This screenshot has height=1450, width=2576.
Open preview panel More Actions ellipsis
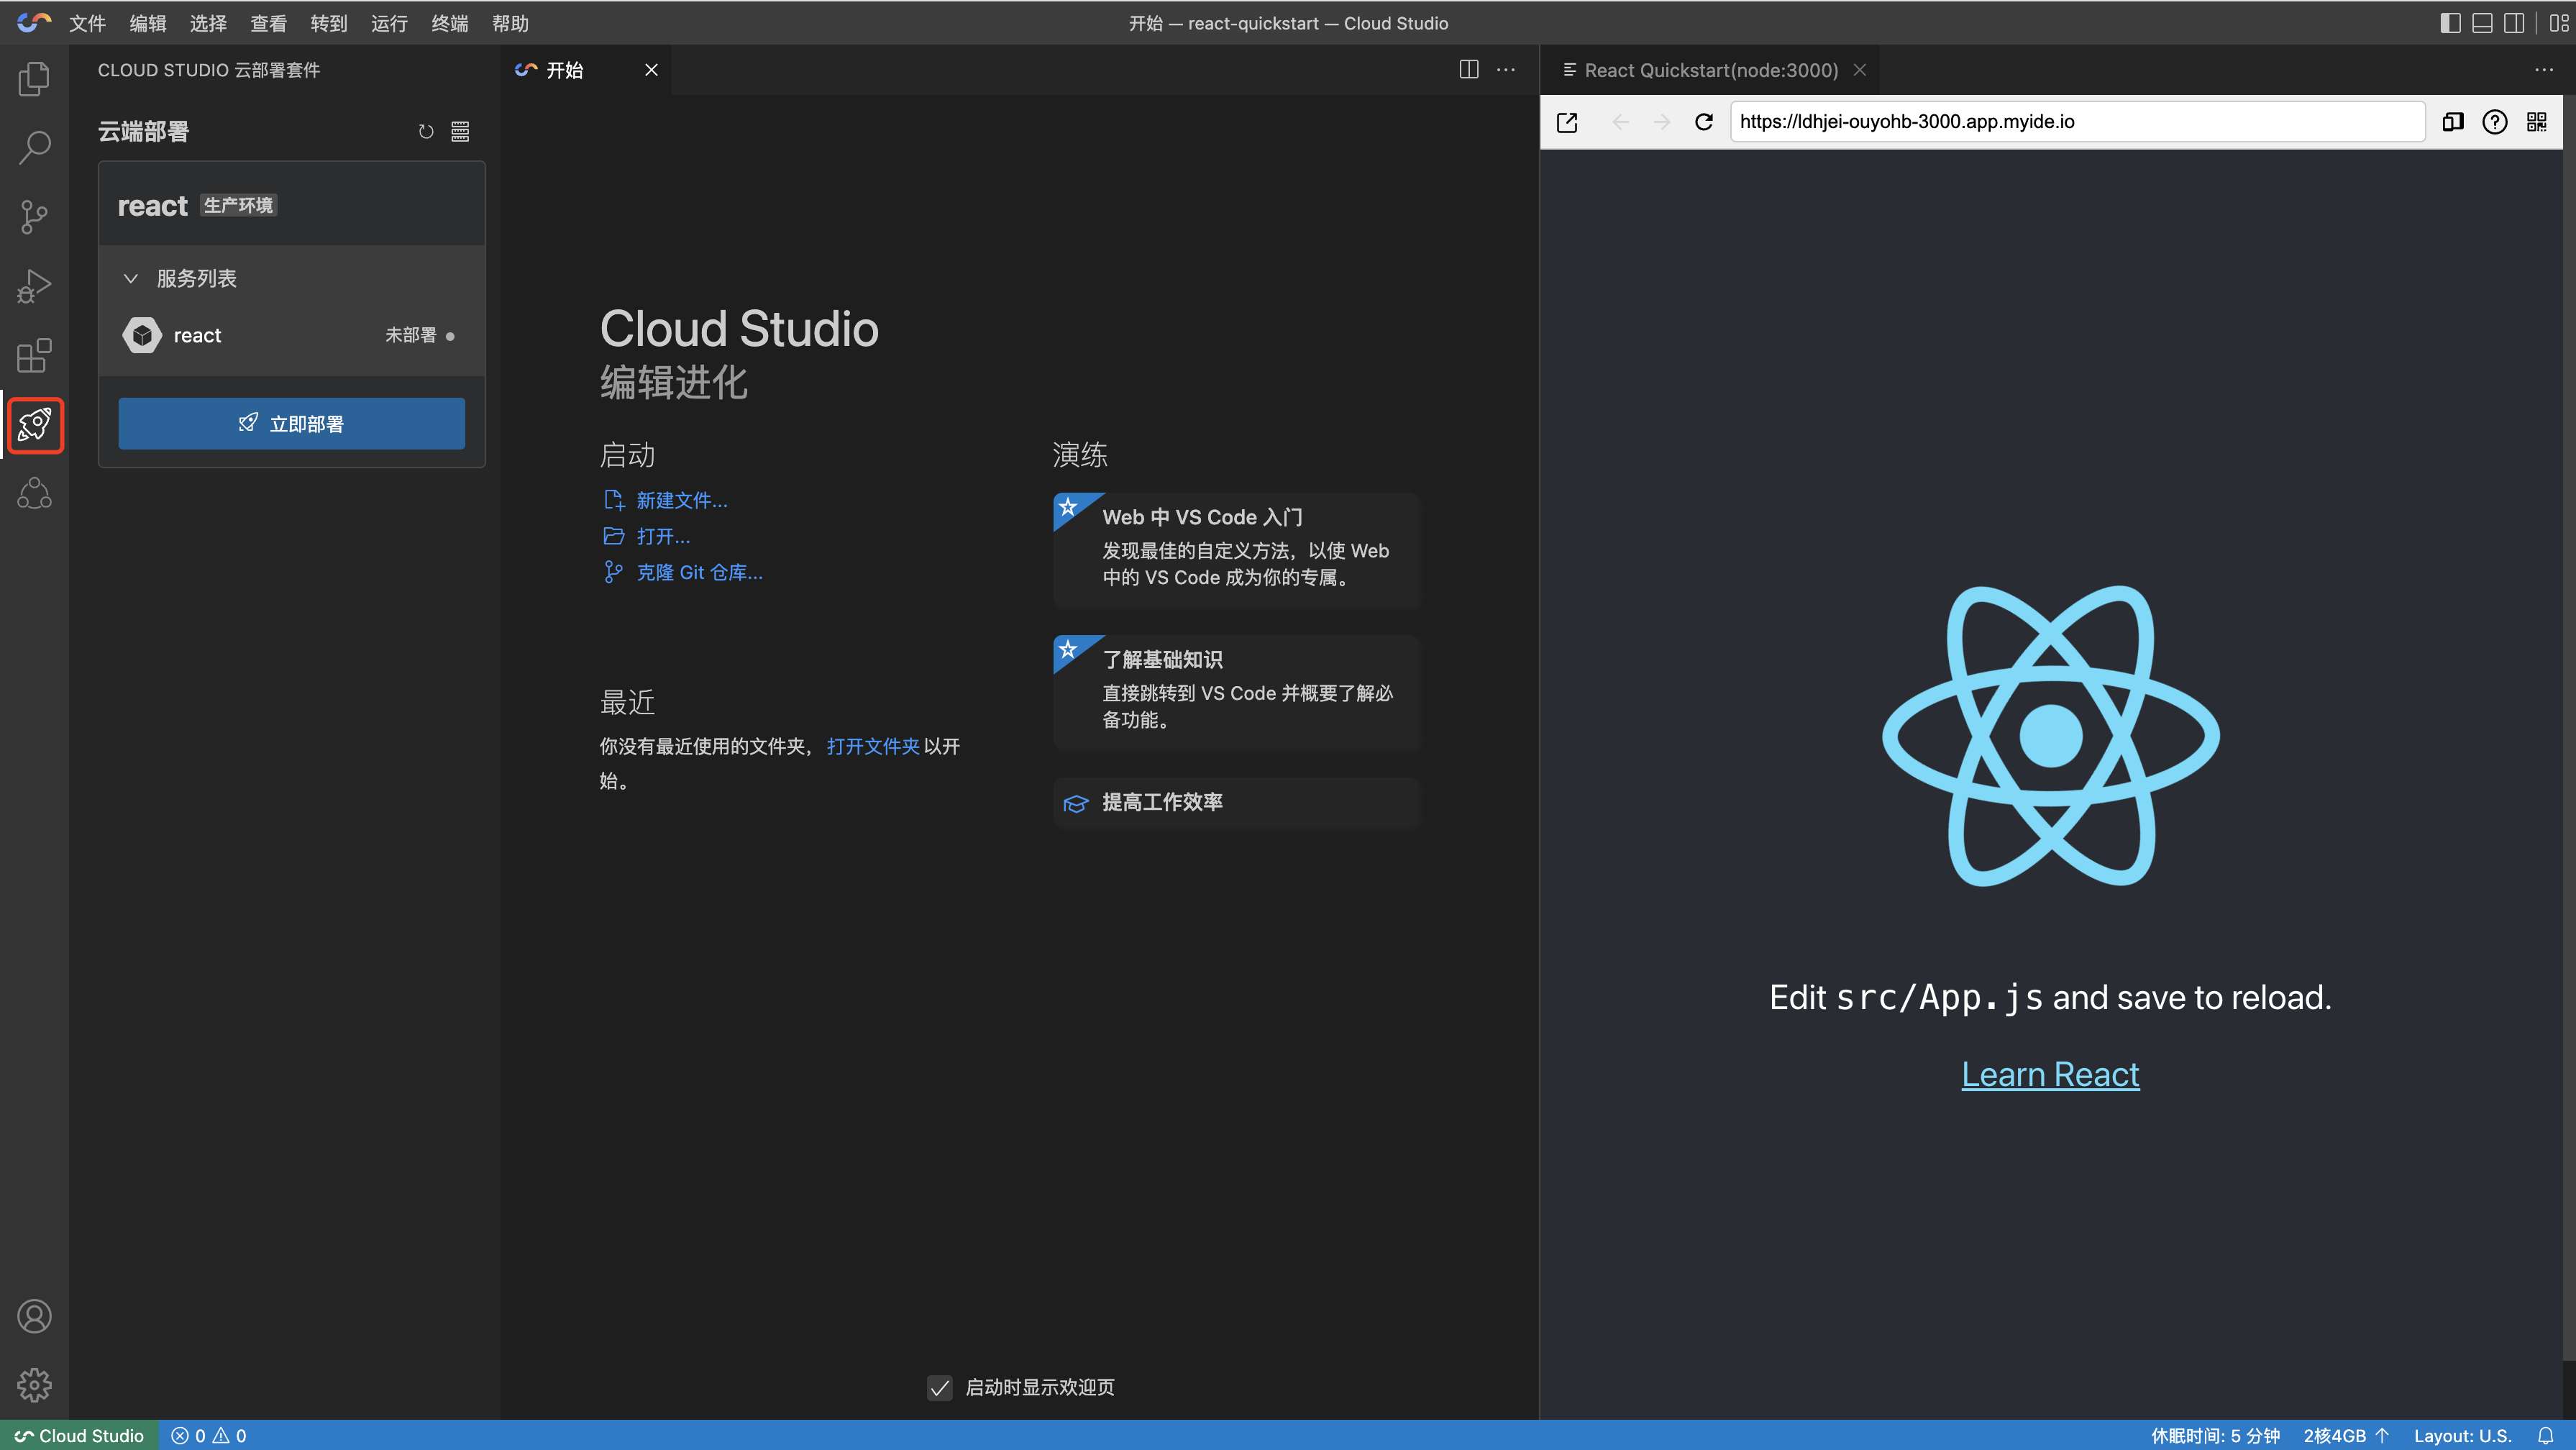[2544, 70]
